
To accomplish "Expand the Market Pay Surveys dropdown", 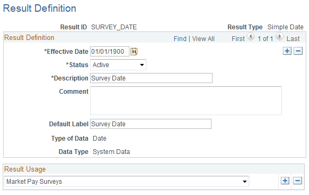I will click(x=126, y=181).
